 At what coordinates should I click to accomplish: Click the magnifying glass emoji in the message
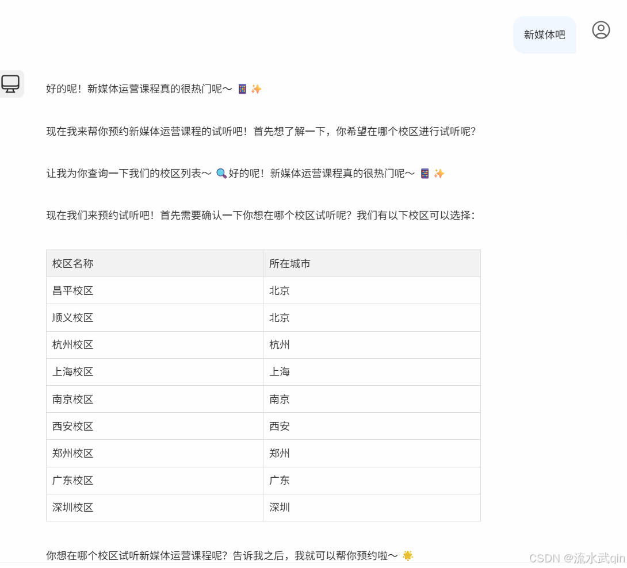[222, 173]
